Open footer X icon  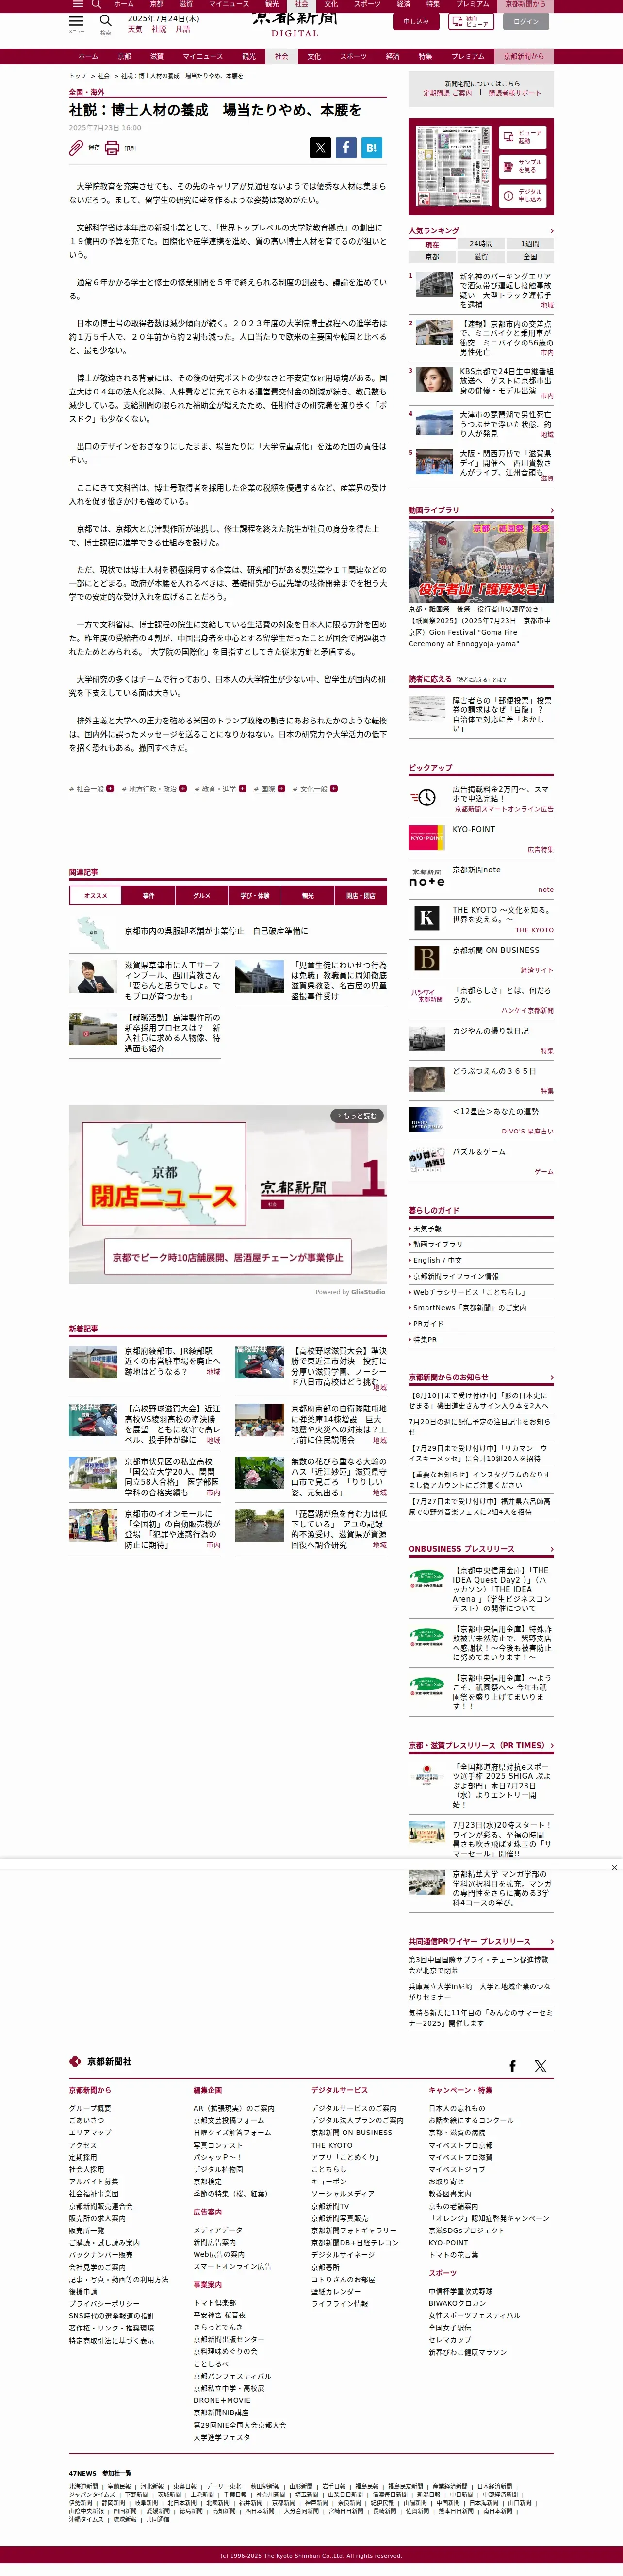541,2066
